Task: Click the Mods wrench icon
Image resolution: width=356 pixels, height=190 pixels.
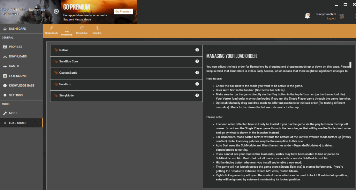Action: [5, 113]
